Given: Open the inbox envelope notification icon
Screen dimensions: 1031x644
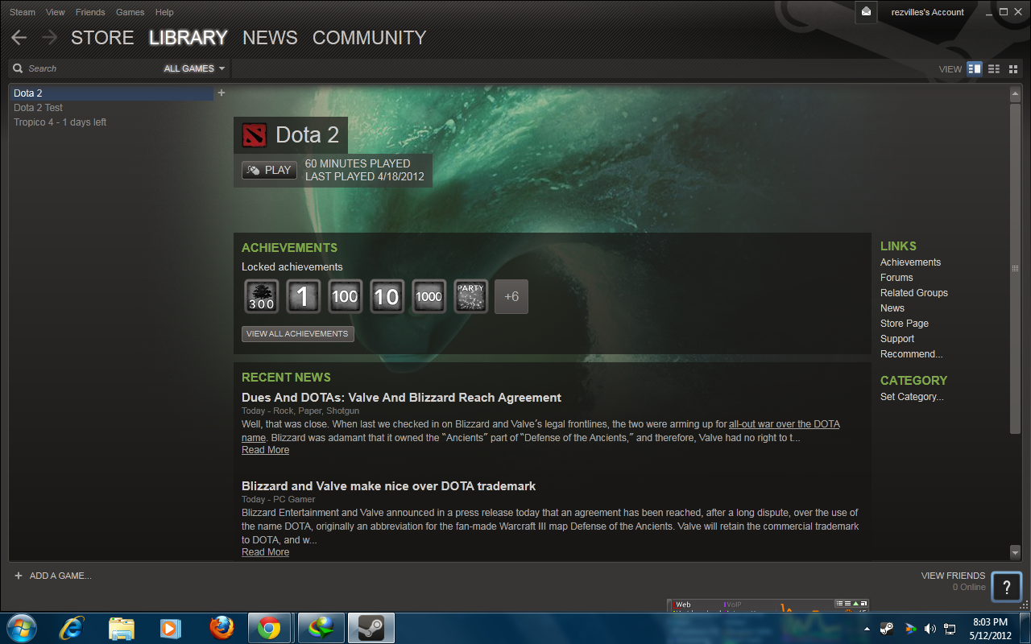Looking at the screenshot, I should coord(866,12).
